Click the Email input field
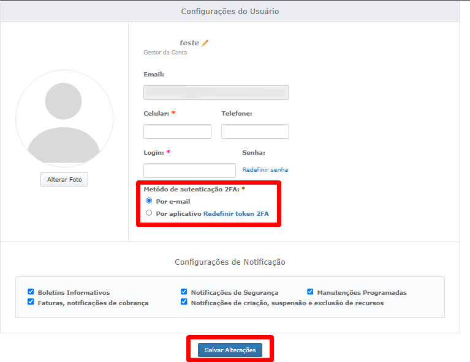 click(216, 92)
